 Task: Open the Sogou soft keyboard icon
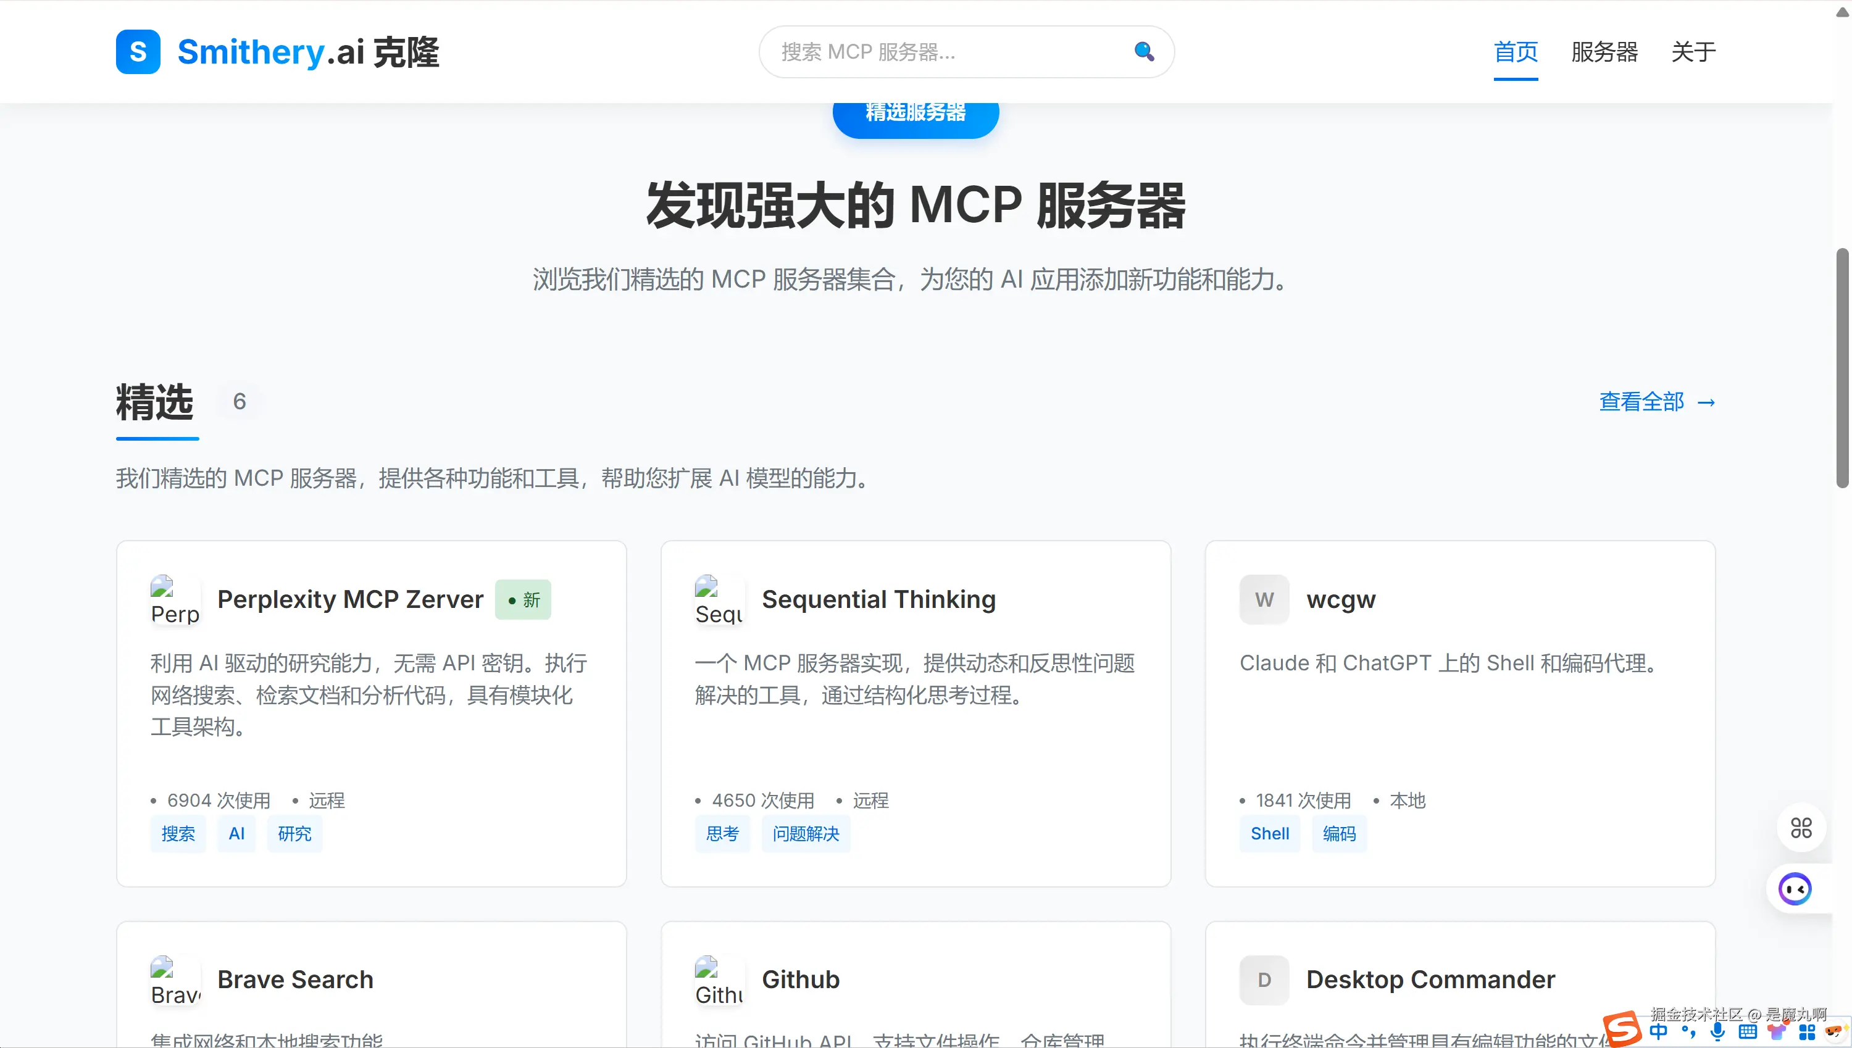[x=1748, y=1032]
